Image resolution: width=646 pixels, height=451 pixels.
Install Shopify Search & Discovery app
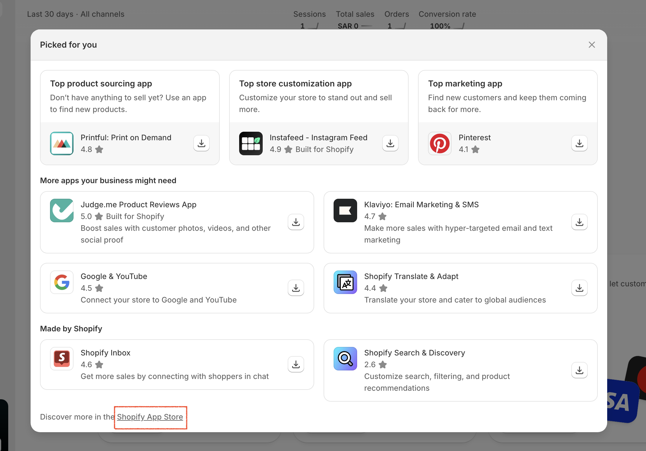click(580, 370)
